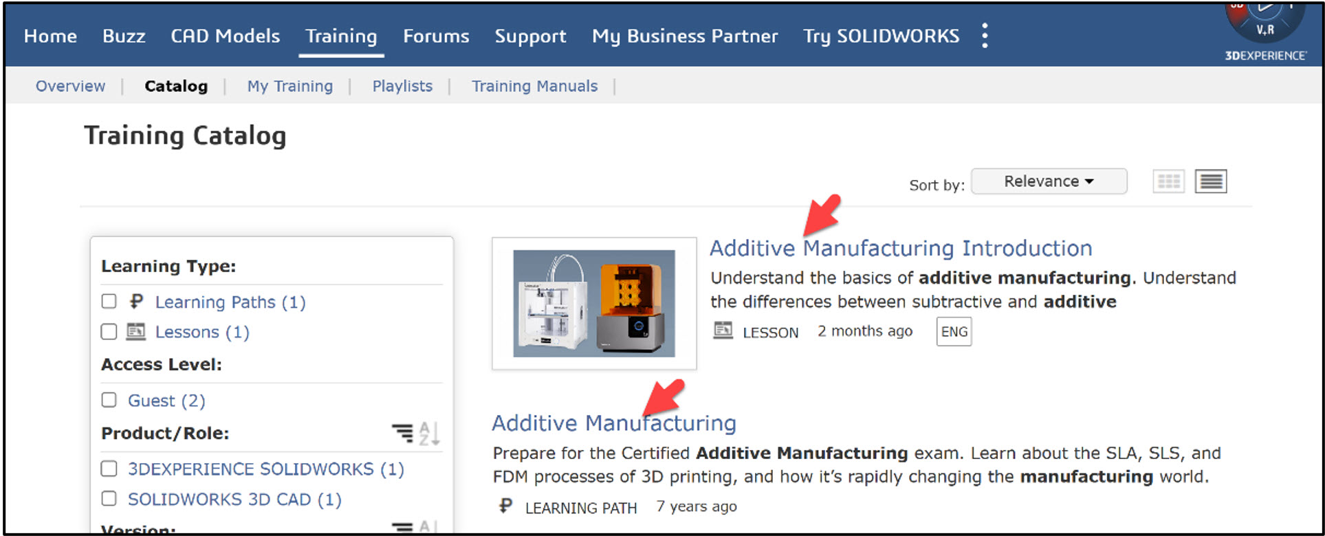Switch to grid view layout icon

(x=1168, y=181)
